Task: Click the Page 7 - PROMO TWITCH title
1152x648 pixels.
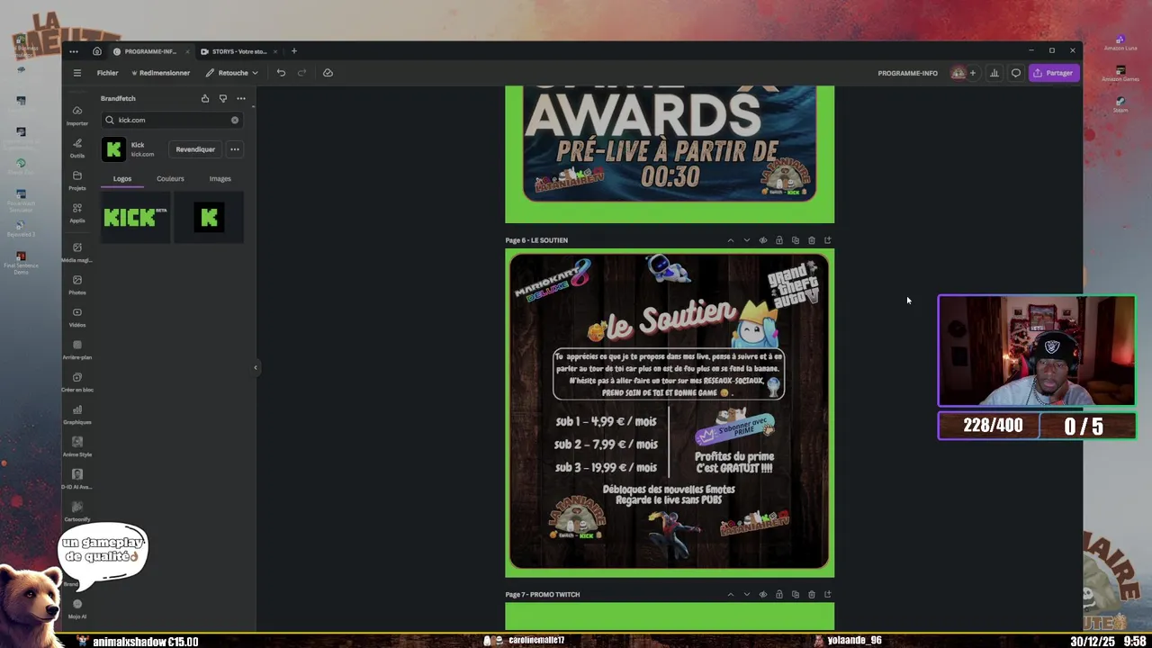Action: coord(543,594)
